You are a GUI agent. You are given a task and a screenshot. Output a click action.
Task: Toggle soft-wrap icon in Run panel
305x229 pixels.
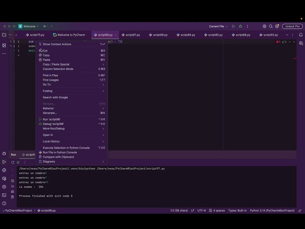(x=12, y=181)
